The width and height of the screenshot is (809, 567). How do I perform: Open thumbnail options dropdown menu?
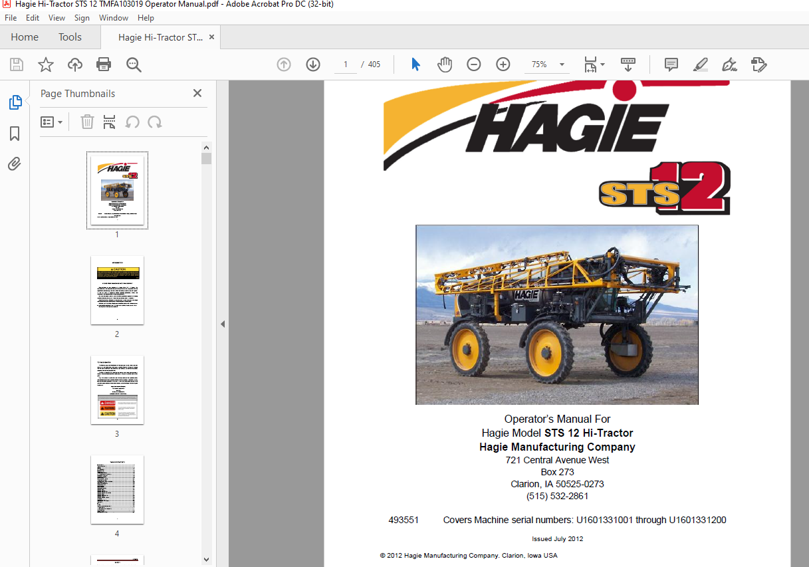pos(51,122)
